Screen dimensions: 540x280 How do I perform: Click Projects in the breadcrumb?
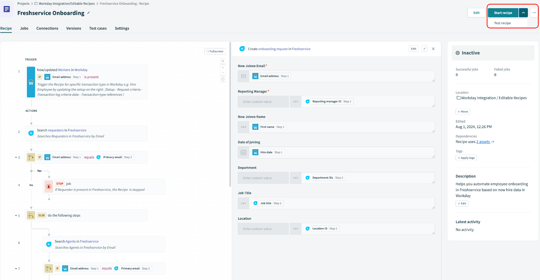23,4
